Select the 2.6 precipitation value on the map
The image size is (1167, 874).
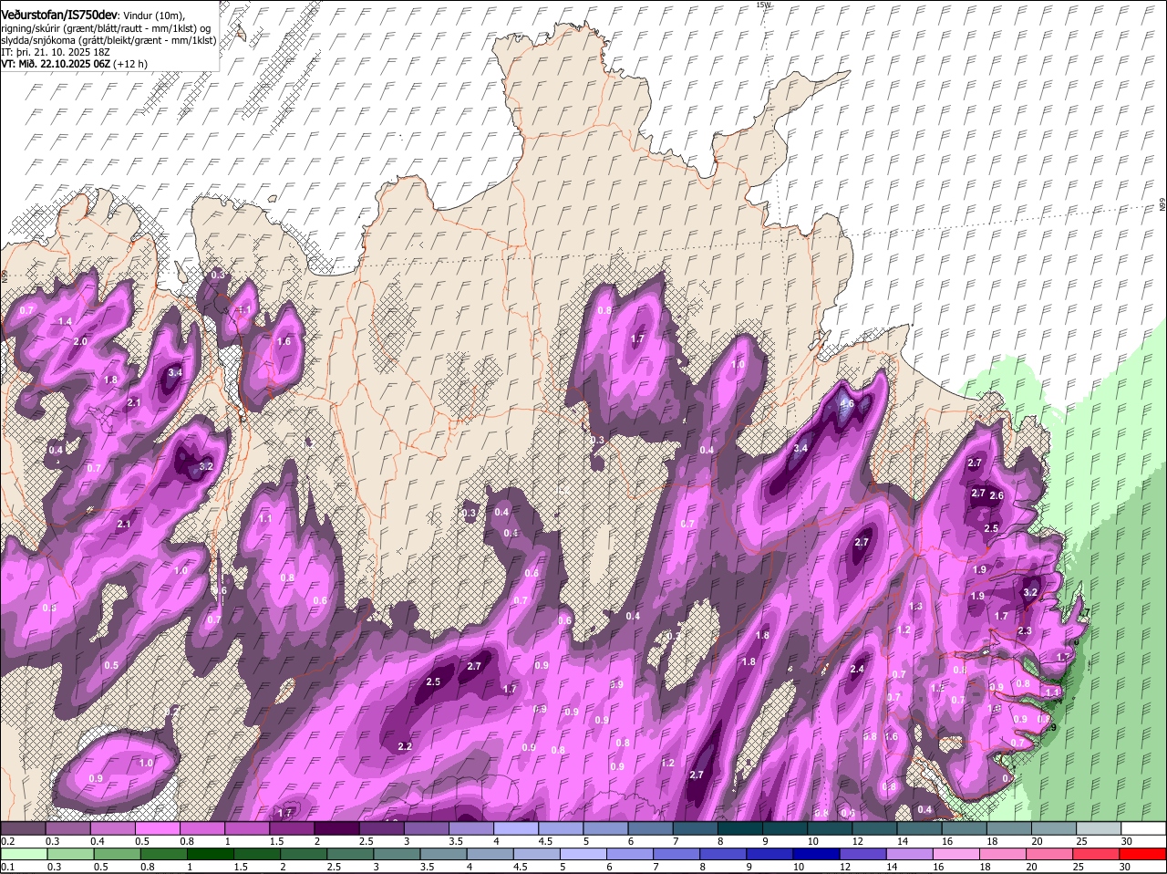tap(997, 496)
